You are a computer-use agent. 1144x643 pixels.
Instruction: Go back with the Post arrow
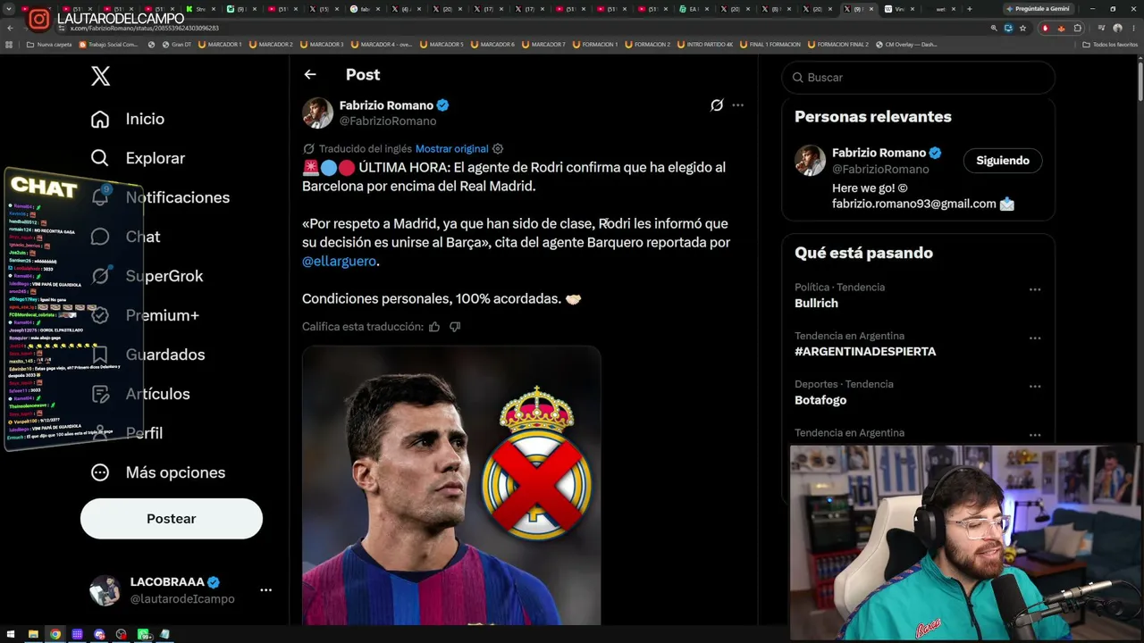pyautogui.click(x=310, y=75)
